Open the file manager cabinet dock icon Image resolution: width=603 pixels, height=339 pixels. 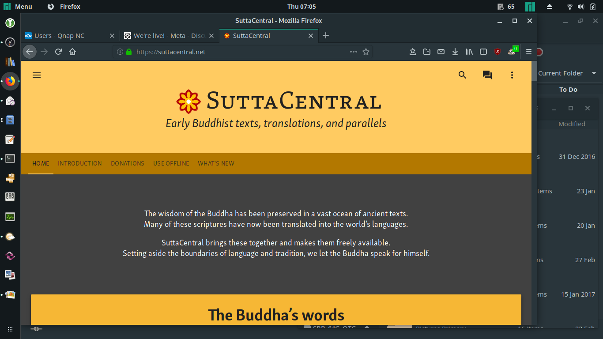[10, 120]
